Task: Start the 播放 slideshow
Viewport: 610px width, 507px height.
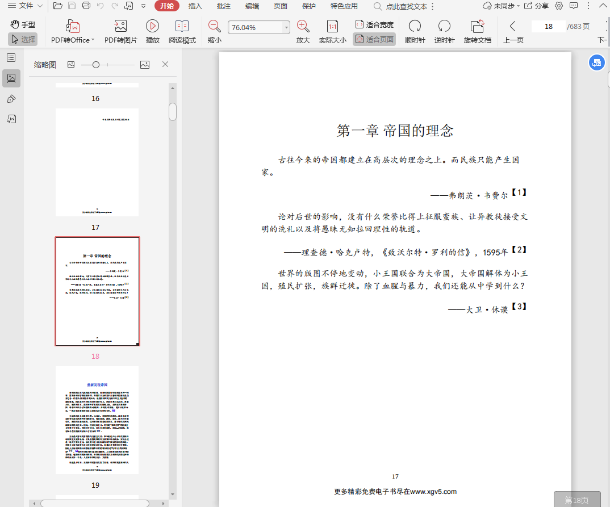Action: click(x=152, y=32)
